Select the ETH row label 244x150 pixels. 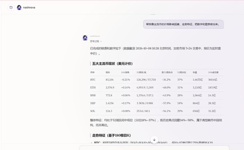click(x=93, y=88)
